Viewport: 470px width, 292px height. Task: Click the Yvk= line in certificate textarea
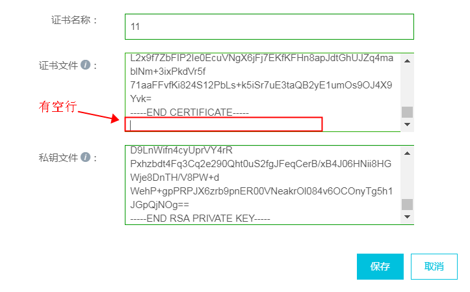pos(141,99)
